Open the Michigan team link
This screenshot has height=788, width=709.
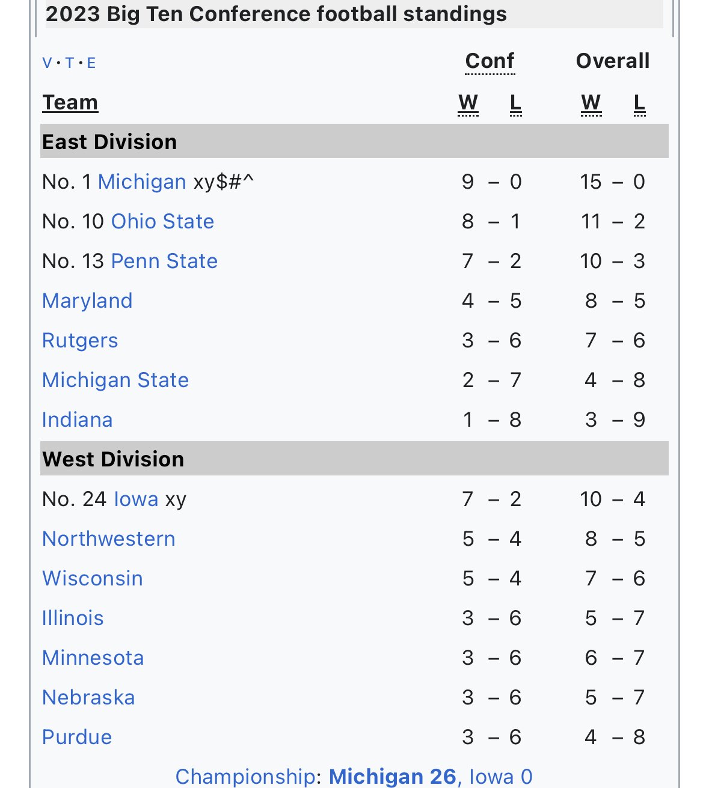tap(142, 182)
